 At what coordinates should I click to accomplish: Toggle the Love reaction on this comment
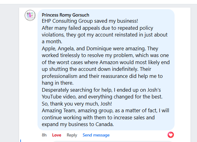pyautogui.click(x=57, y=135)
